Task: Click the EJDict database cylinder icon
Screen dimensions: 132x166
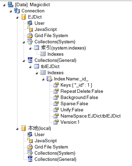Action: (24, 17)
